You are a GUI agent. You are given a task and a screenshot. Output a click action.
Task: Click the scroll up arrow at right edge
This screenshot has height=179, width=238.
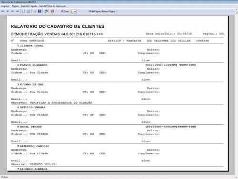(236, 10)
